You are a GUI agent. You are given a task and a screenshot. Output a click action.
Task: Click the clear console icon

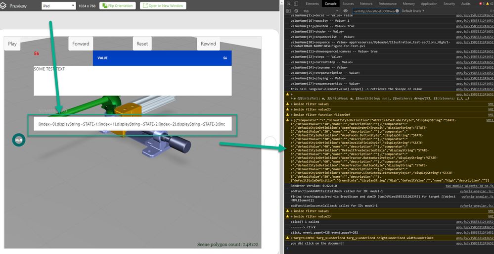(x=296, y=10)
